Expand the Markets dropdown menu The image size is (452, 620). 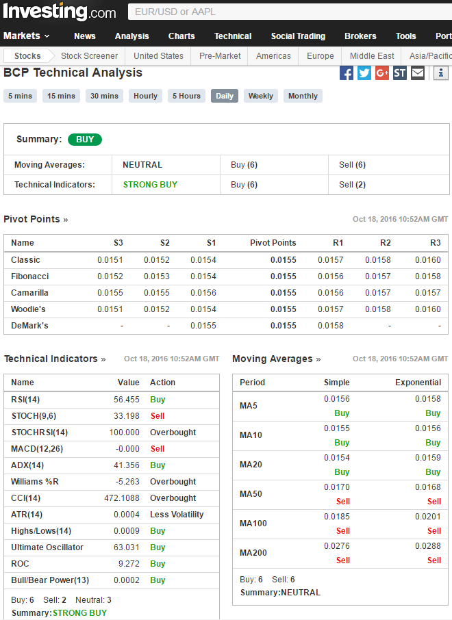coord(27,36)
